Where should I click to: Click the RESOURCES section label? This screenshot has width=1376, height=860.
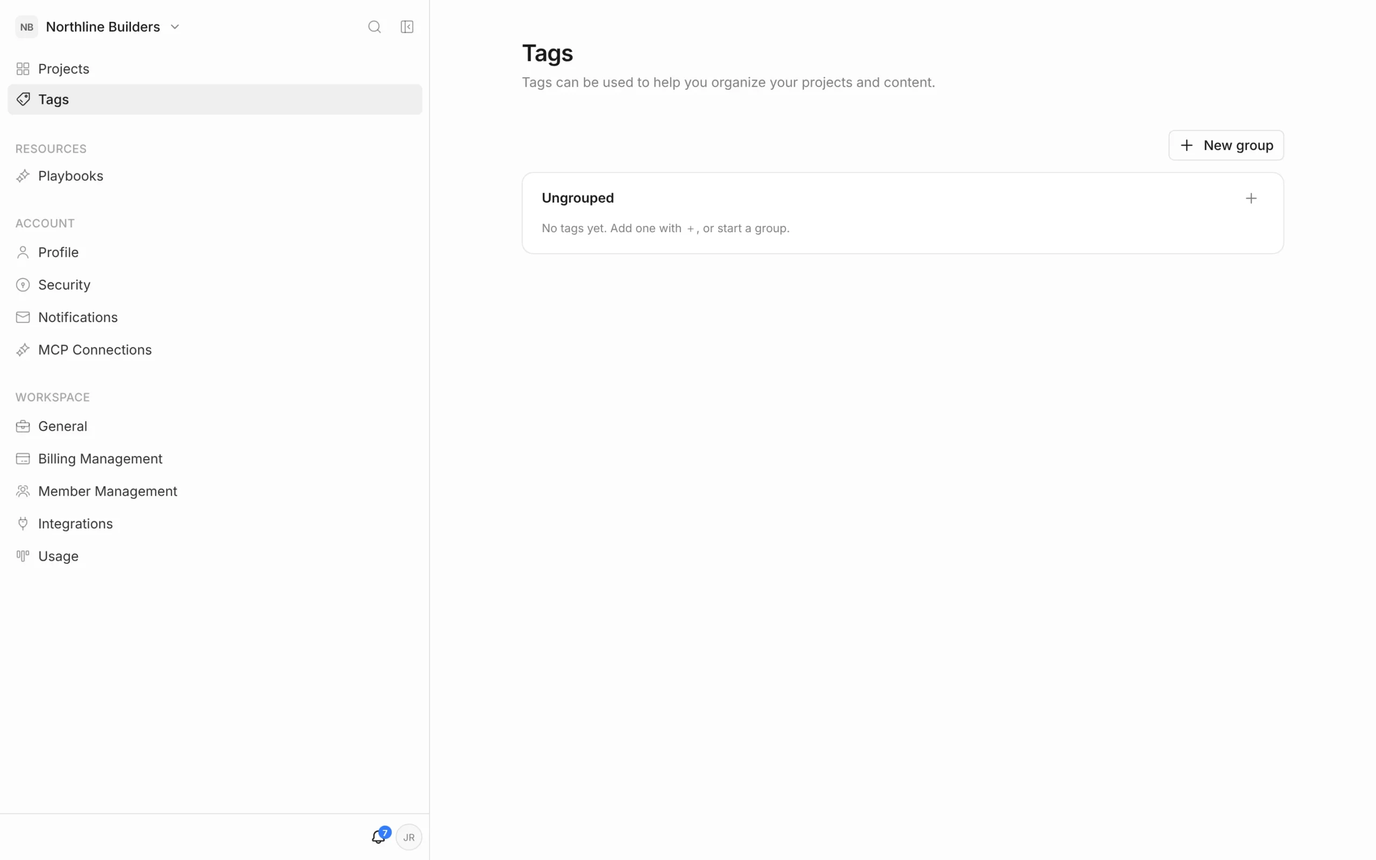coord(51,149)
